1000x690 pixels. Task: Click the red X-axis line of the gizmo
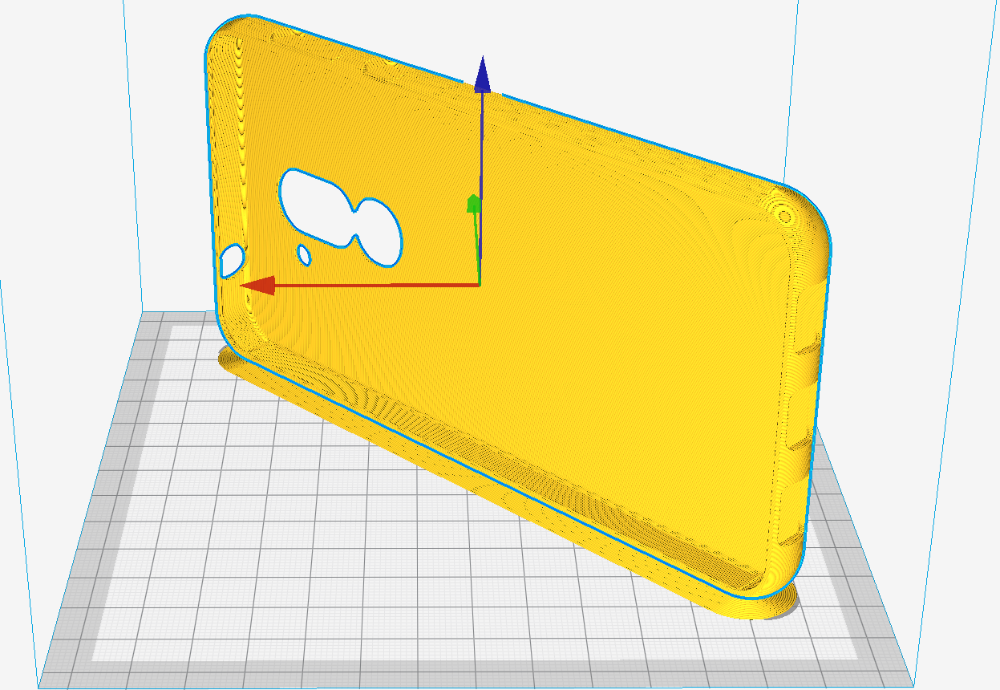pos(377,284)
